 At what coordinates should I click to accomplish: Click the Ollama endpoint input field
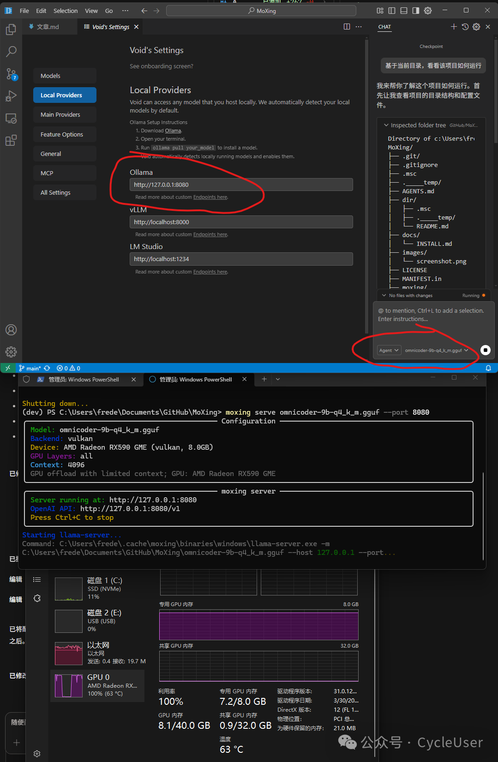point(241,185)
